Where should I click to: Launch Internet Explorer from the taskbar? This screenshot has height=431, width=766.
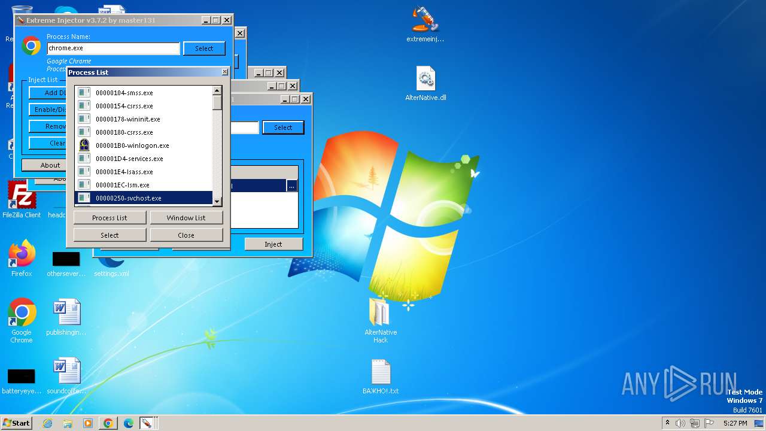pyautogui.click(x=47, y=423)
